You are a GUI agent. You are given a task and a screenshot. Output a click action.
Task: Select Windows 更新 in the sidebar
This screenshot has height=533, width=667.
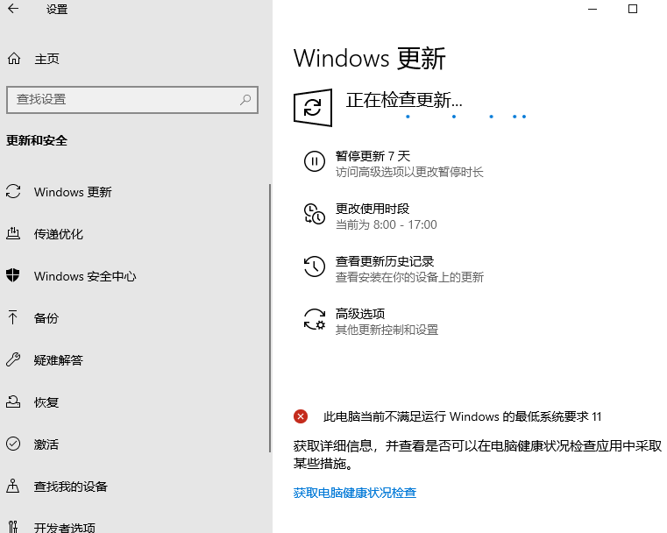(73, 192)
